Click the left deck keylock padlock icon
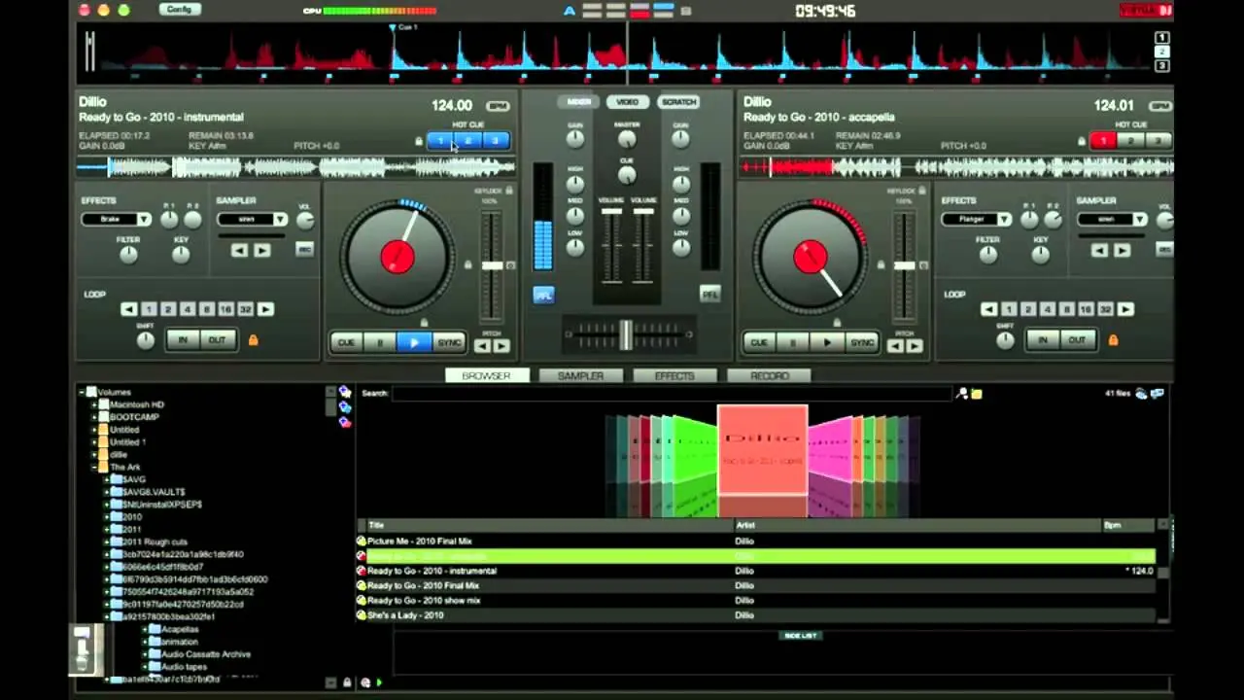The height and width of the screenshot is (700, 1244). (509, 192)
